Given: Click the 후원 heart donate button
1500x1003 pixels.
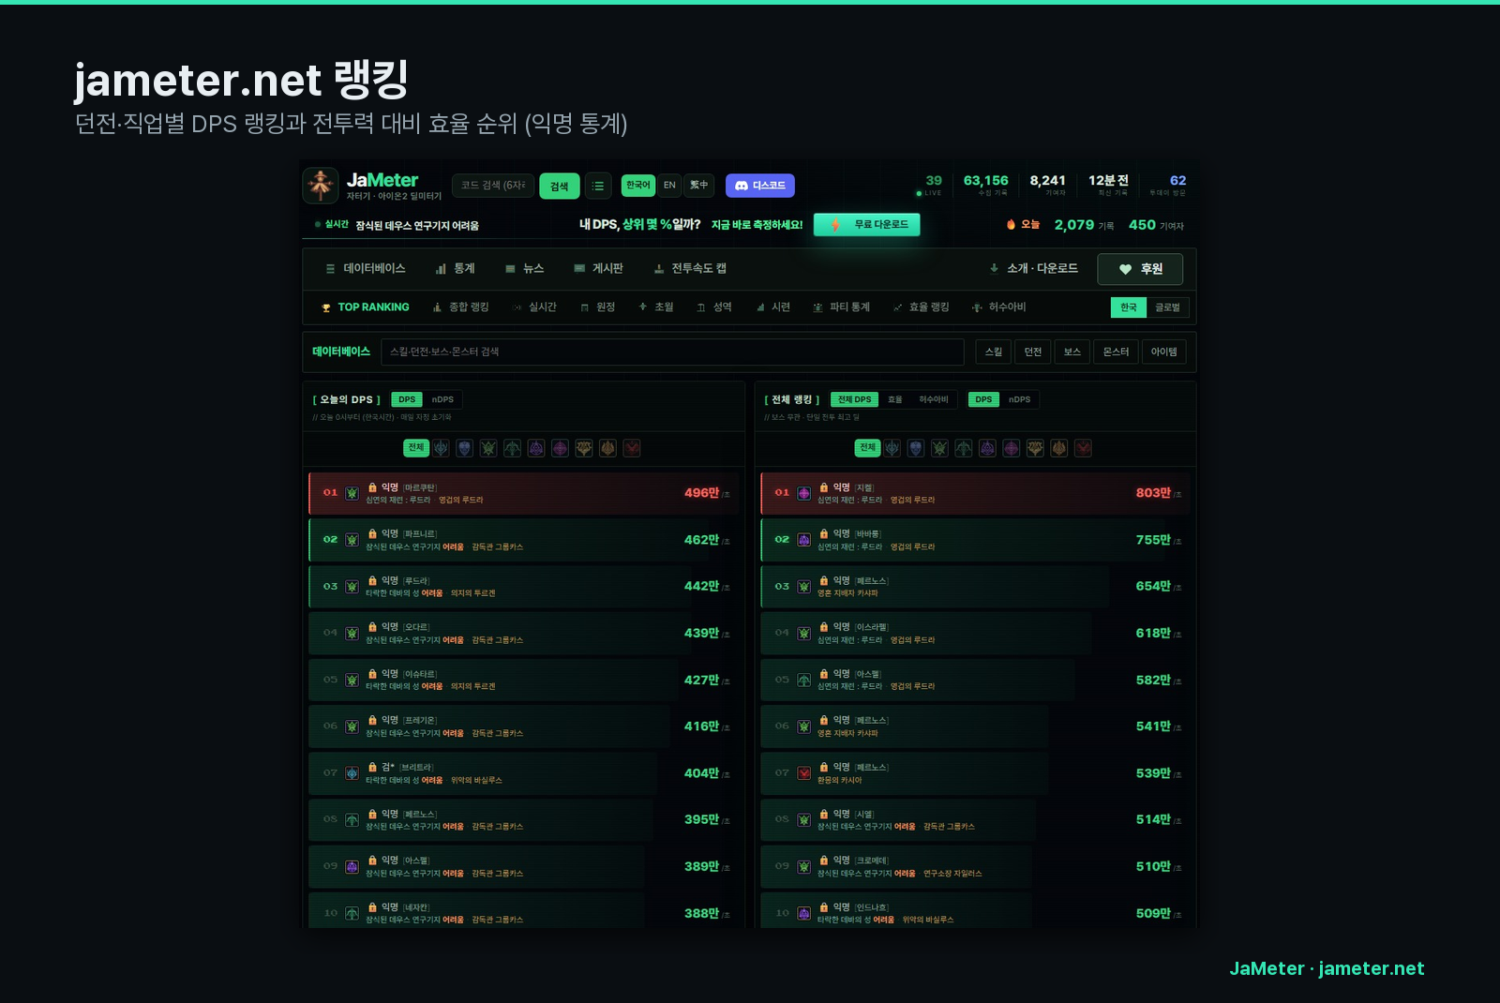Looking at the screenshot, I should (x=1140, y=269).
